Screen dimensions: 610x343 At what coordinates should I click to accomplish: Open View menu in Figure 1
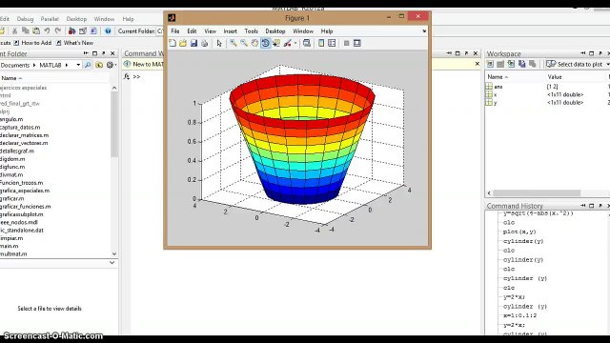(x=210, y=31)
